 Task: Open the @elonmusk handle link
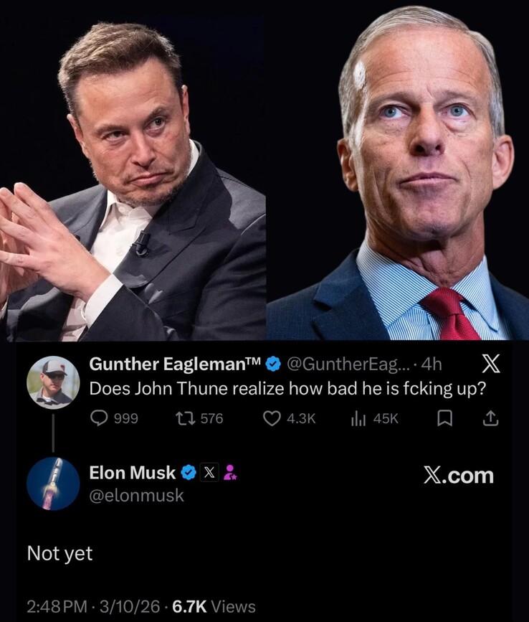pos(136,495)
